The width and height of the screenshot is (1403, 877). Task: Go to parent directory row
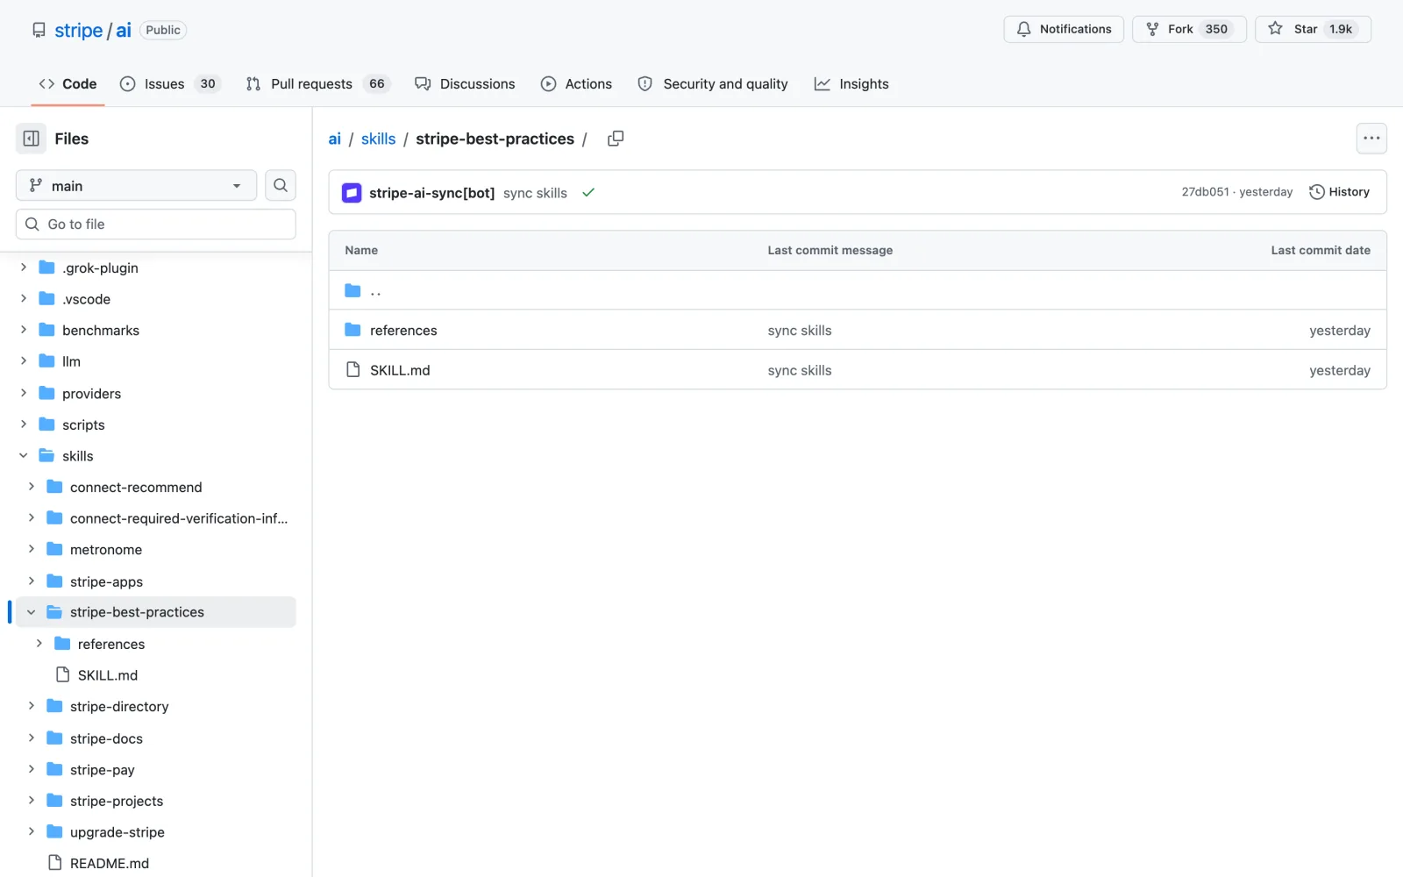pyautogui.click(x=857, y=290)
